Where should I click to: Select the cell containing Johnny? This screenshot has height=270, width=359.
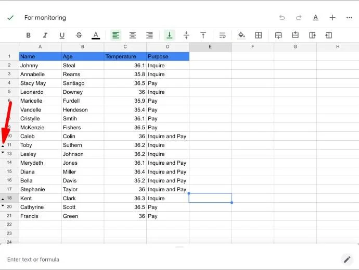click(40, 65)
